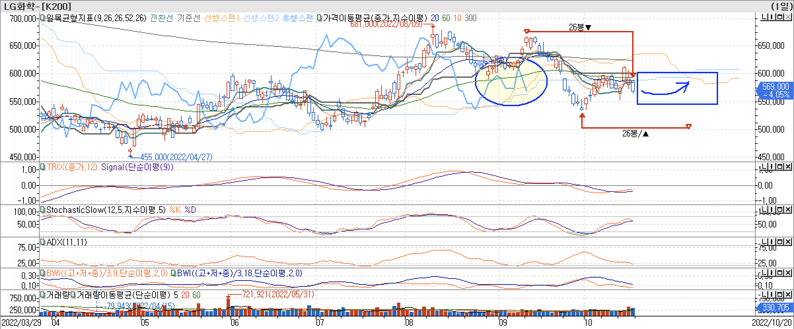Click the vertical bar icon in the BWI panel
794x329 pixels.
click(772, 273)
